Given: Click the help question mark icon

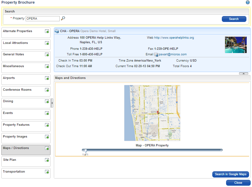Looking at the screenshot, I should click(248, 2).
